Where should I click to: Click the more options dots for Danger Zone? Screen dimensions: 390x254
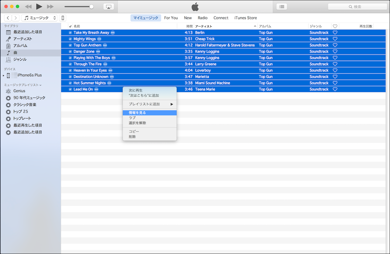98,51
